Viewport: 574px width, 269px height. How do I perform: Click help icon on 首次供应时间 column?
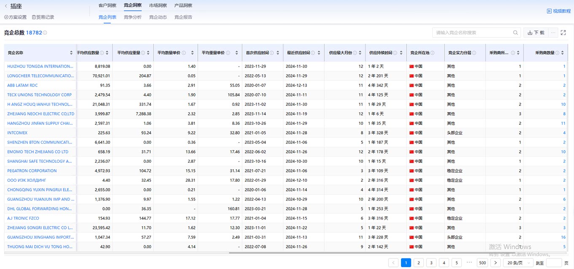pyautogui.click(x=272, y=53)
